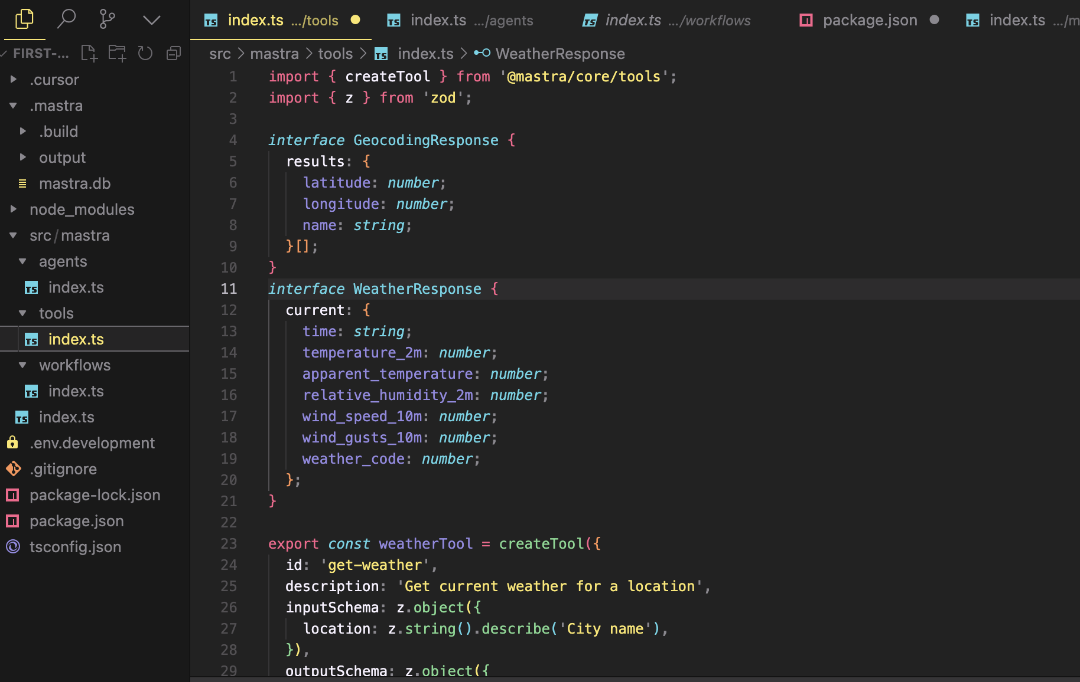This screenshot has height=682, width=1080.
Task: Open index.ts under workflows folder
Action: click(95, 391)
